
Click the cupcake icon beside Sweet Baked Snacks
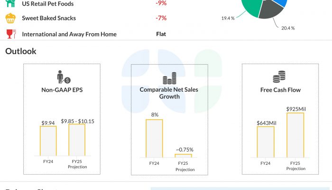pyautogui.click(x=10, y=19)
